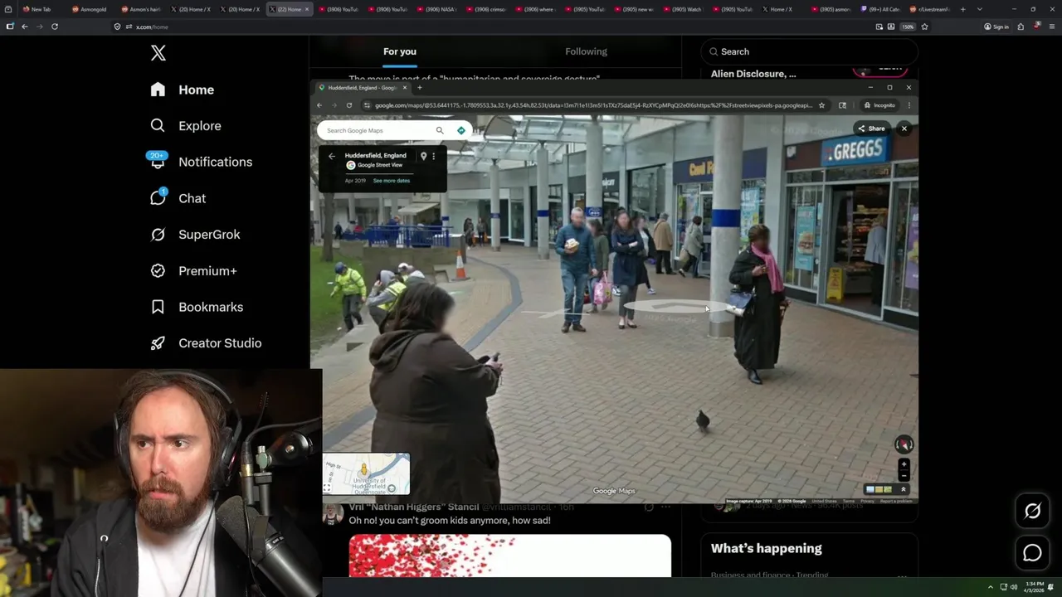The width and height of the screenshot is (1062, 597).
Task: Close the Huddersfield, England tab
Action: (x=405, y=87)
